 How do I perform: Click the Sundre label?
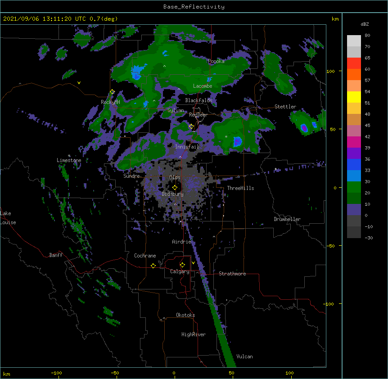tap(131, 176)
